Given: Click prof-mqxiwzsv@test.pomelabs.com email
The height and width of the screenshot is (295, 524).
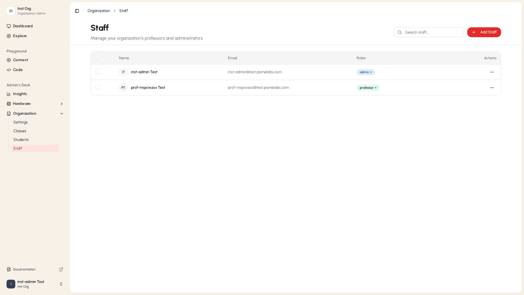Looking at the screenshot, I should pos(258,88).
